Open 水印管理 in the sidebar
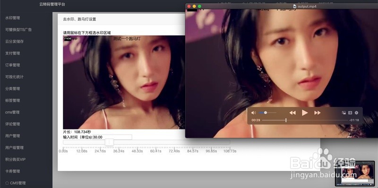This screenshot has height=188, width=378. 13,18
